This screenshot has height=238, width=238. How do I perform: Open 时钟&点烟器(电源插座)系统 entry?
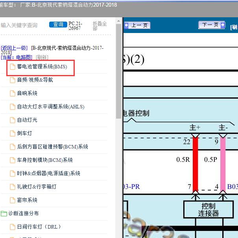point(48,173)
